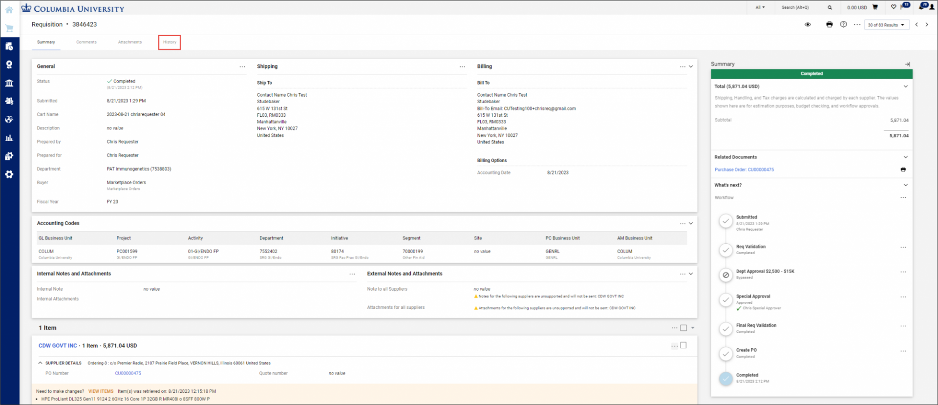Open the Administer lock-gear sidebar icon

tap(9, 156)
